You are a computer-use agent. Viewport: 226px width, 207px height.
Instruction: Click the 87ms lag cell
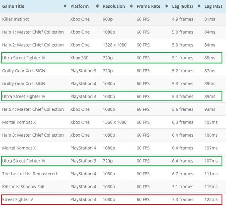(210, 71)
